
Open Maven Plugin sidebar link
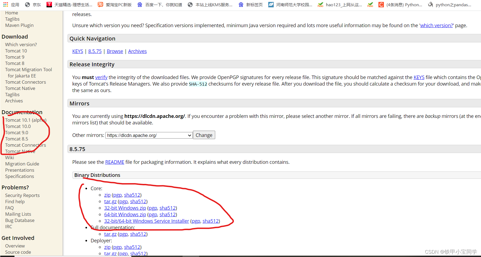[19, 25]
